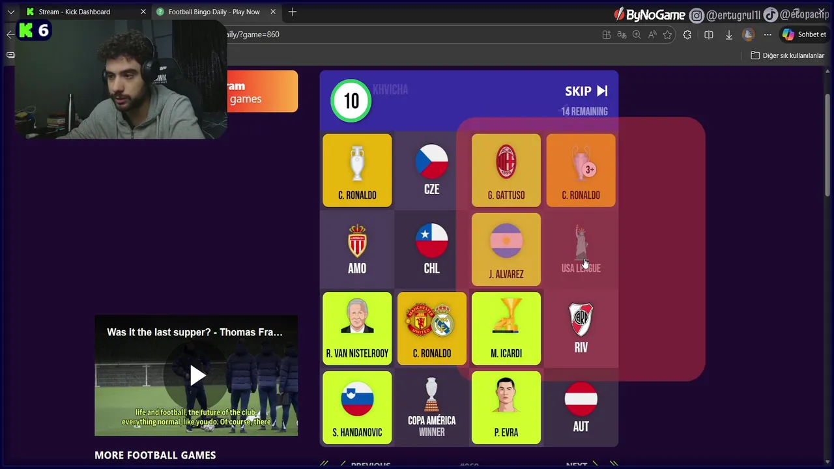Screen dimensions: 834x469
Task: Open the downloads panel
Action: 729,35
